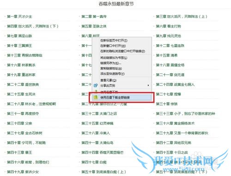Open the 第十三章 chapter link
The width and height of the screenshot is (231, 176).
point(24,55)
